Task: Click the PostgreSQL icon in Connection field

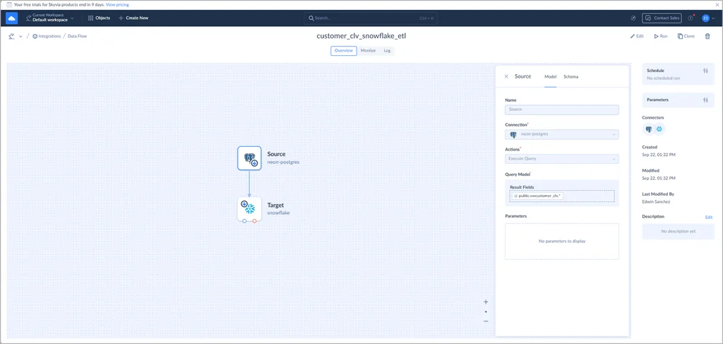Action: coord(513,134)
